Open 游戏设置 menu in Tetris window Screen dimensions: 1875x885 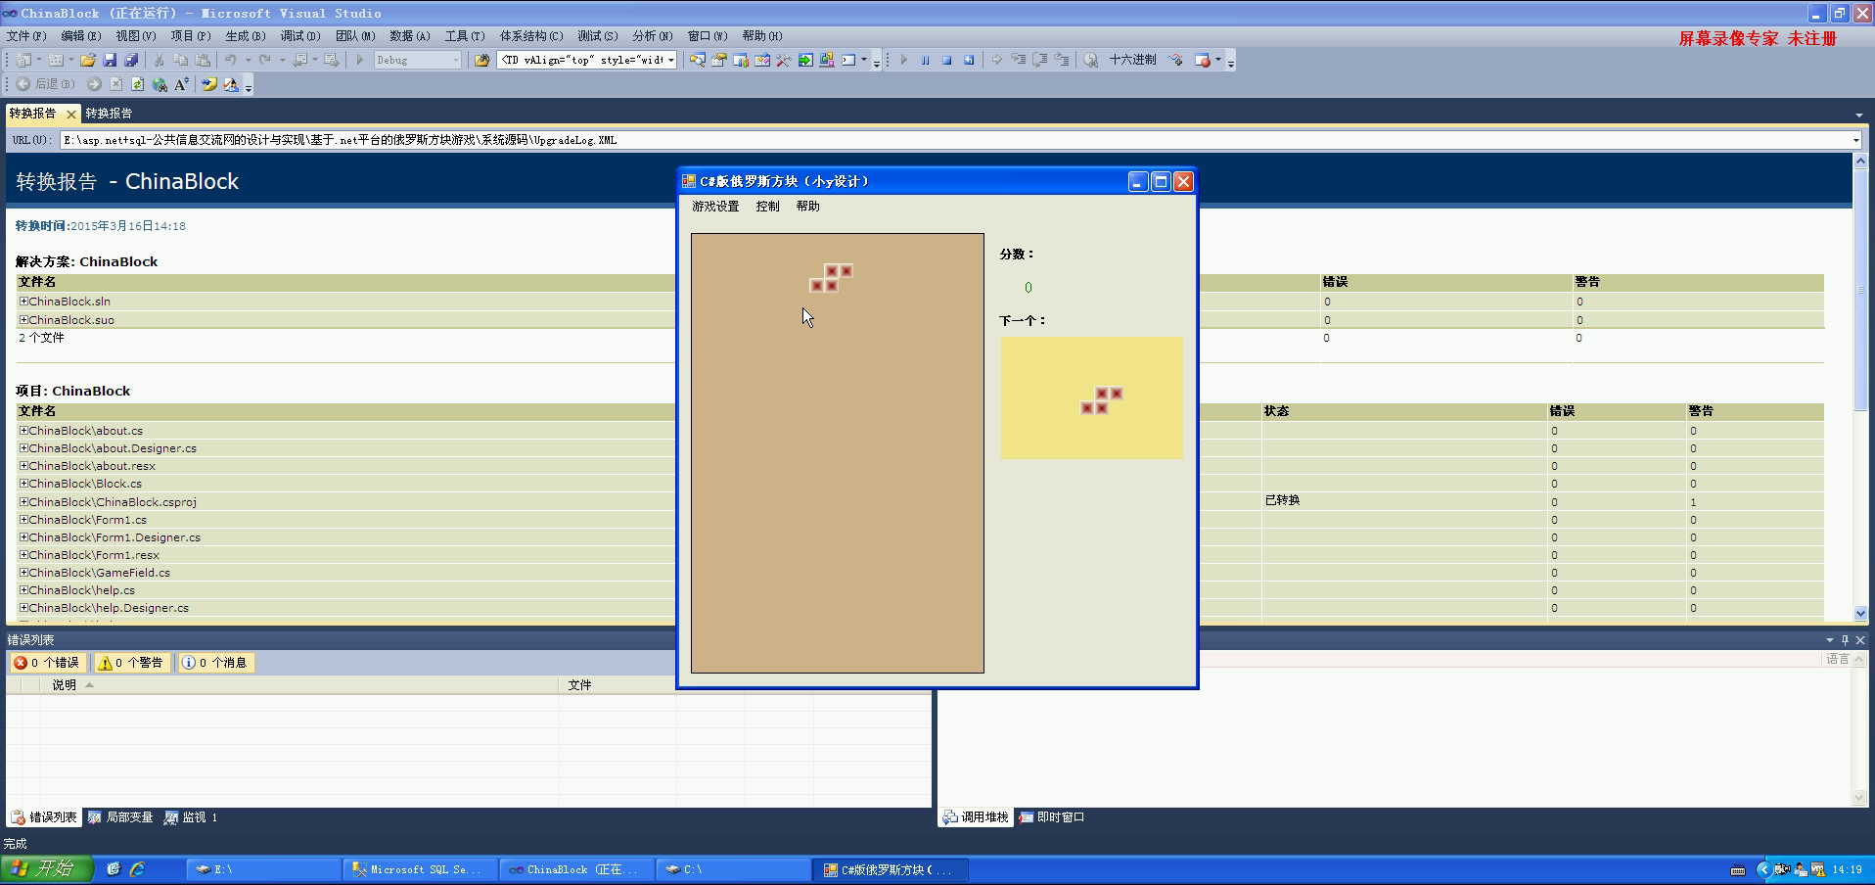click(x=715, y=207)
